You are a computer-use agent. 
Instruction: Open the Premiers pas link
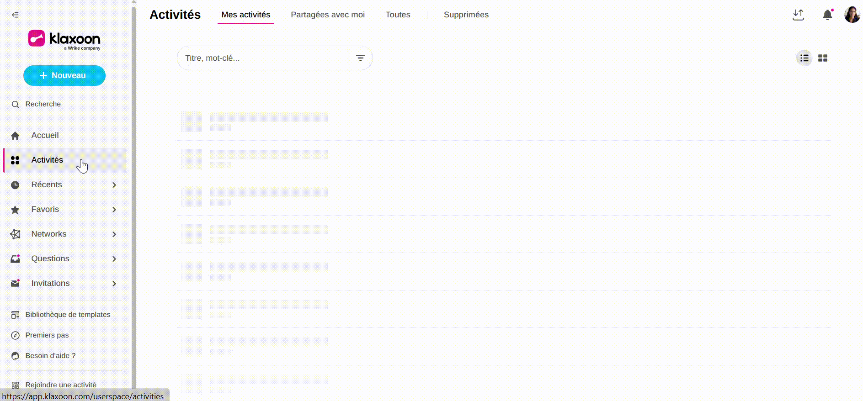pyautogui.click(x=47, y=335)
